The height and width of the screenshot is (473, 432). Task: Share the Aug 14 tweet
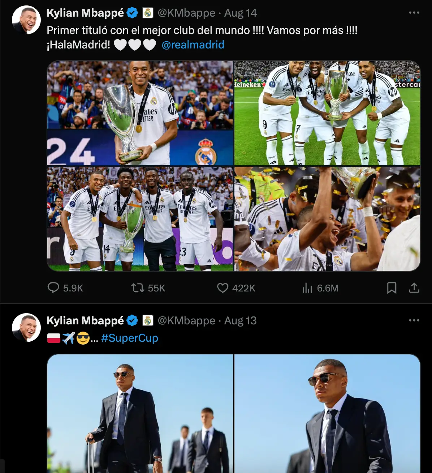(x=414, y=288)
